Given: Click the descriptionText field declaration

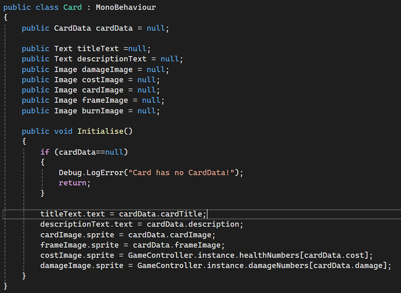Looking at the screenshot, I should click(x=112, y=59).
